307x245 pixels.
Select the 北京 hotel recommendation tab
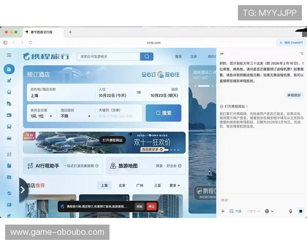(122, 185)
